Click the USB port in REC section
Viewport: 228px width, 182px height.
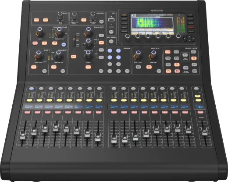click(111, 20)
